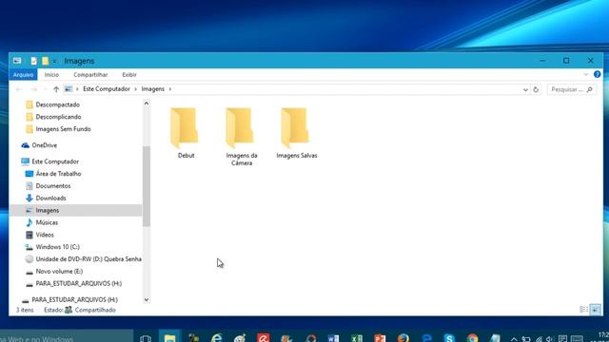Click Imagens breadcrumb in the address bar
The image size is (609, 342).
[153, 89]
